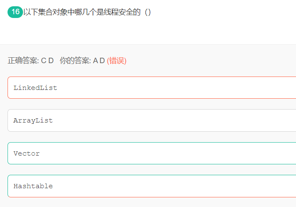Click the red 错误 result label
Viewport: 296px width, 207px height.
[x=117, y=61]
